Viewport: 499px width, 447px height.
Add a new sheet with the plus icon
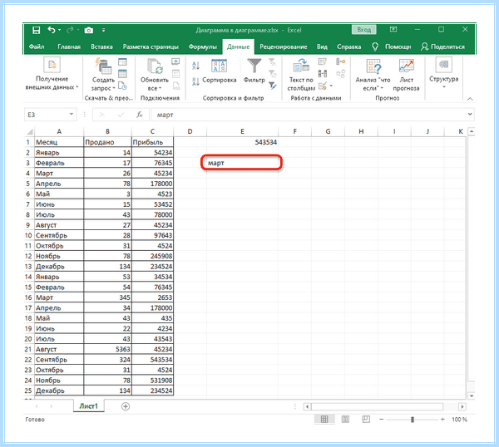[126, 406]
